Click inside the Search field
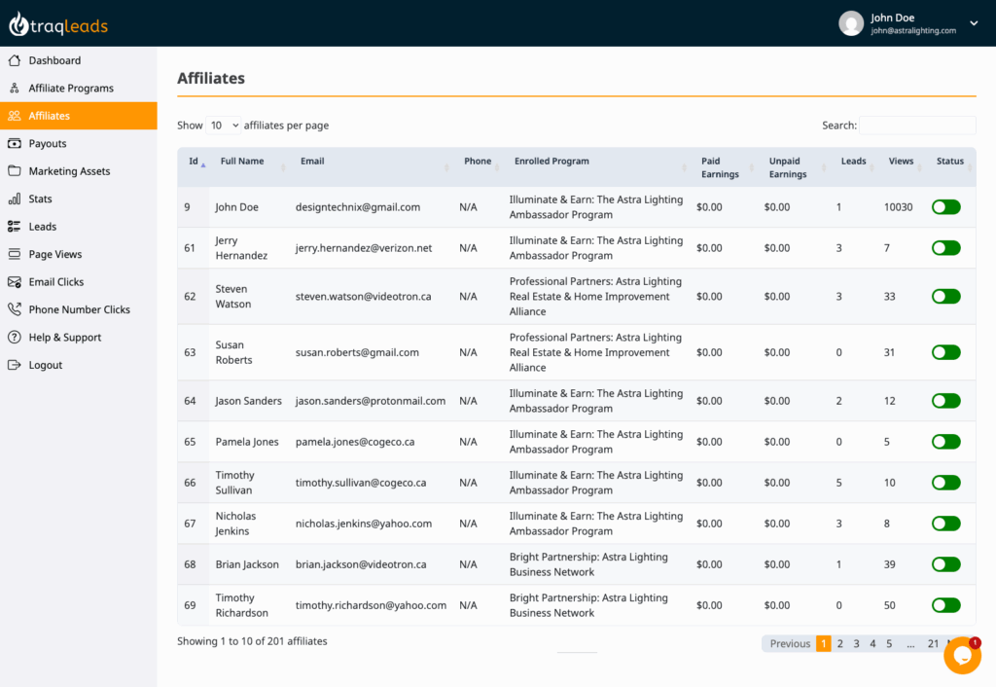Image resolution: width=996 pixels, height=687 pixels. point(917,125)
